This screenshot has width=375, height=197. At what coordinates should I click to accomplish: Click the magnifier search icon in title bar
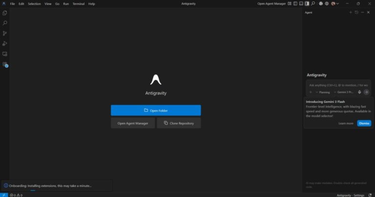(x=313, y=3)
